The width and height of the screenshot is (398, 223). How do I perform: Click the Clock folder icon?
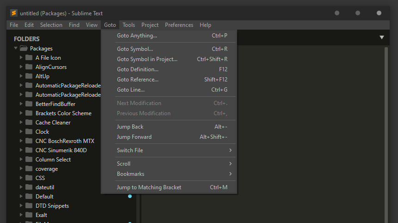coord(29,131)
